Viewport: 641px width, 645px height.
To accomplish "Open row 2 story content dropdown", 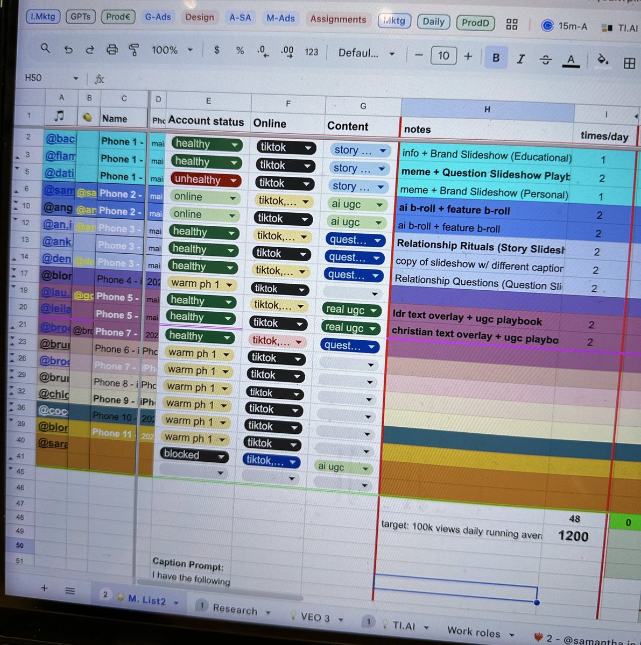I will (360, 150).
